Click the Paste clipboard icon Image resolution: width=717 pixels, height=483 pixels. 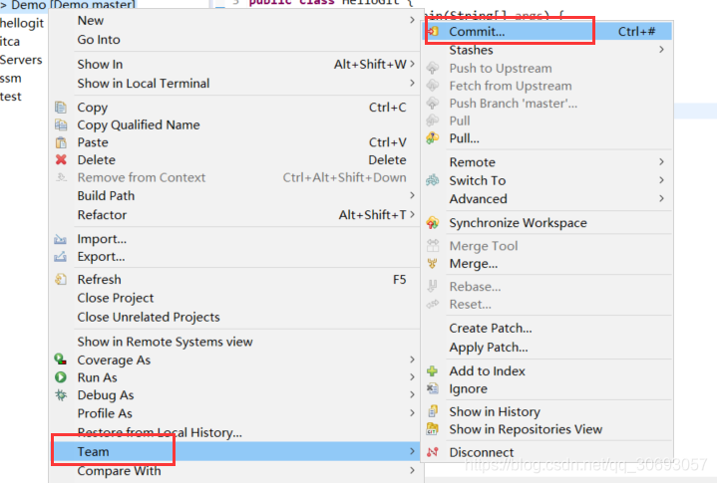click(61, 142)
